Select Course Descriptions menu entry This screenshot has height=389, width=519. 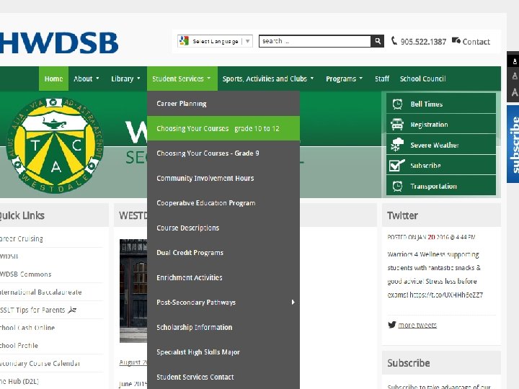coord(223,228)
